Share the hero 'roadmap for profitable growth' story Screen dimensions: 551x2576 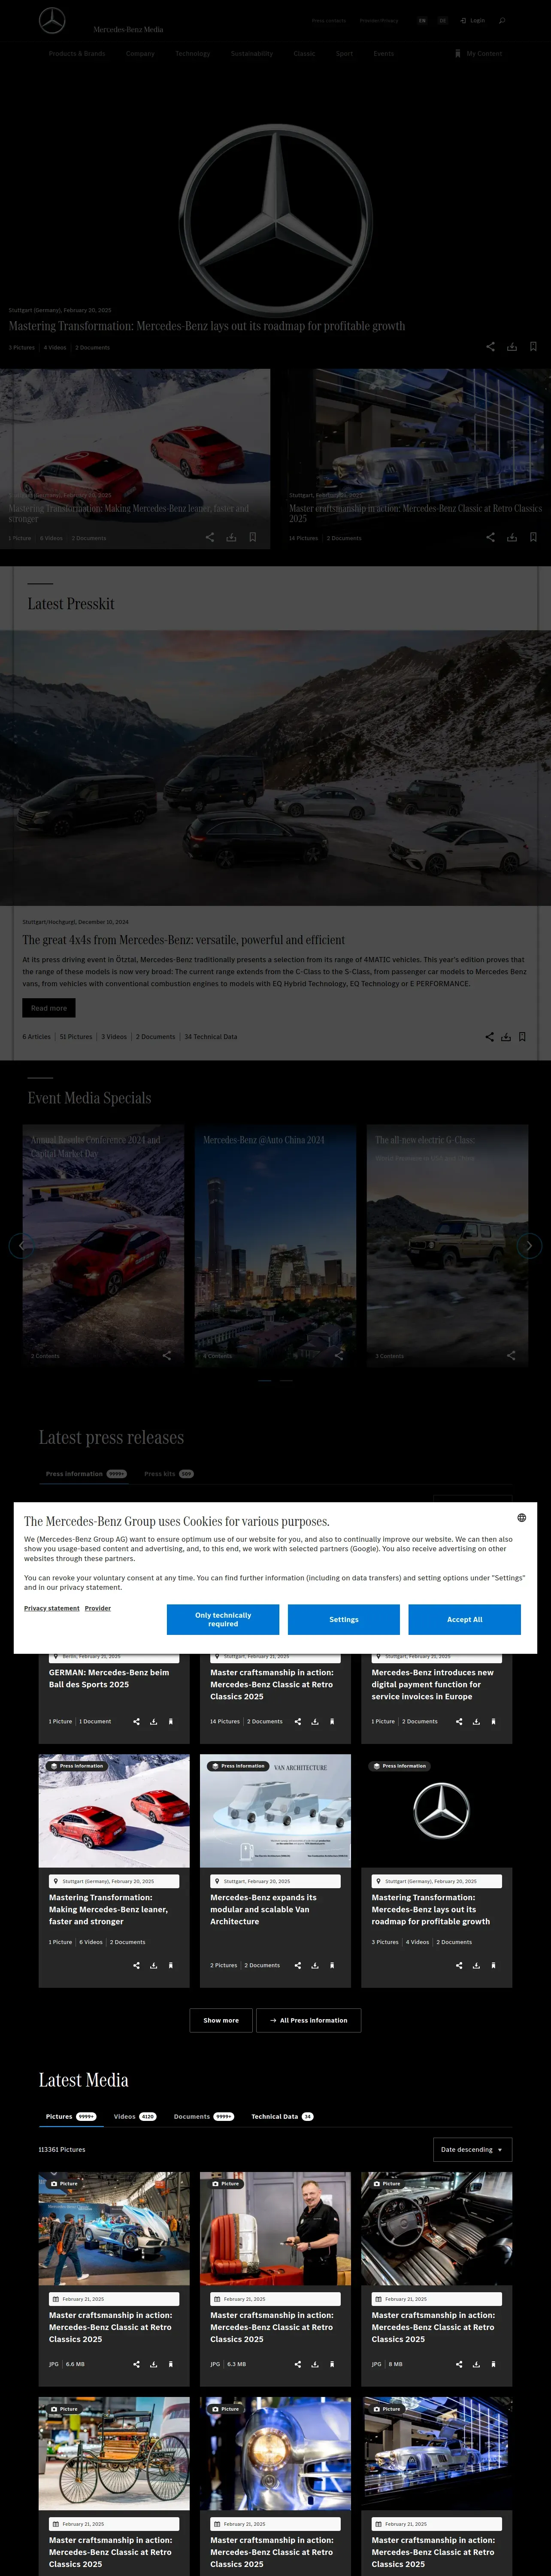[490, 346]
